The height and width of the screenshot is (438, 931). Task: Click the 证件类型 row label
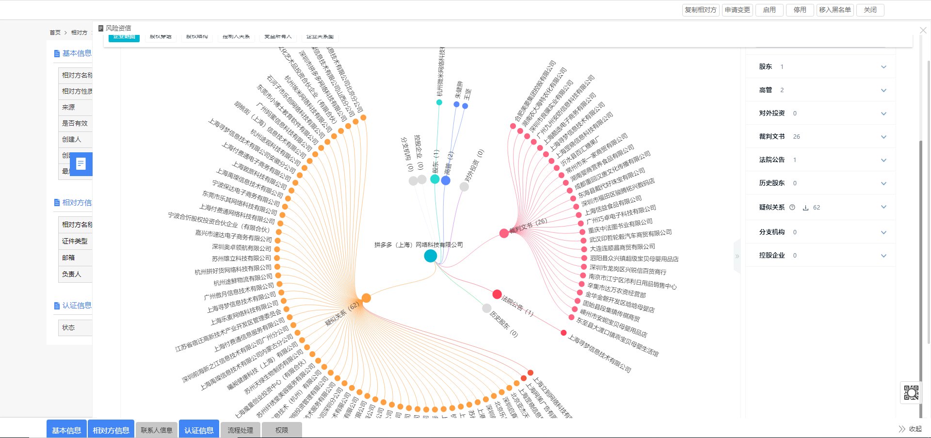click(75, 241)
